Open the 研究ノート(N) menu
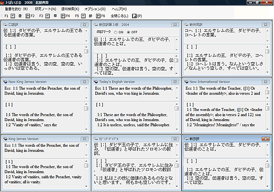 [45, 9]
